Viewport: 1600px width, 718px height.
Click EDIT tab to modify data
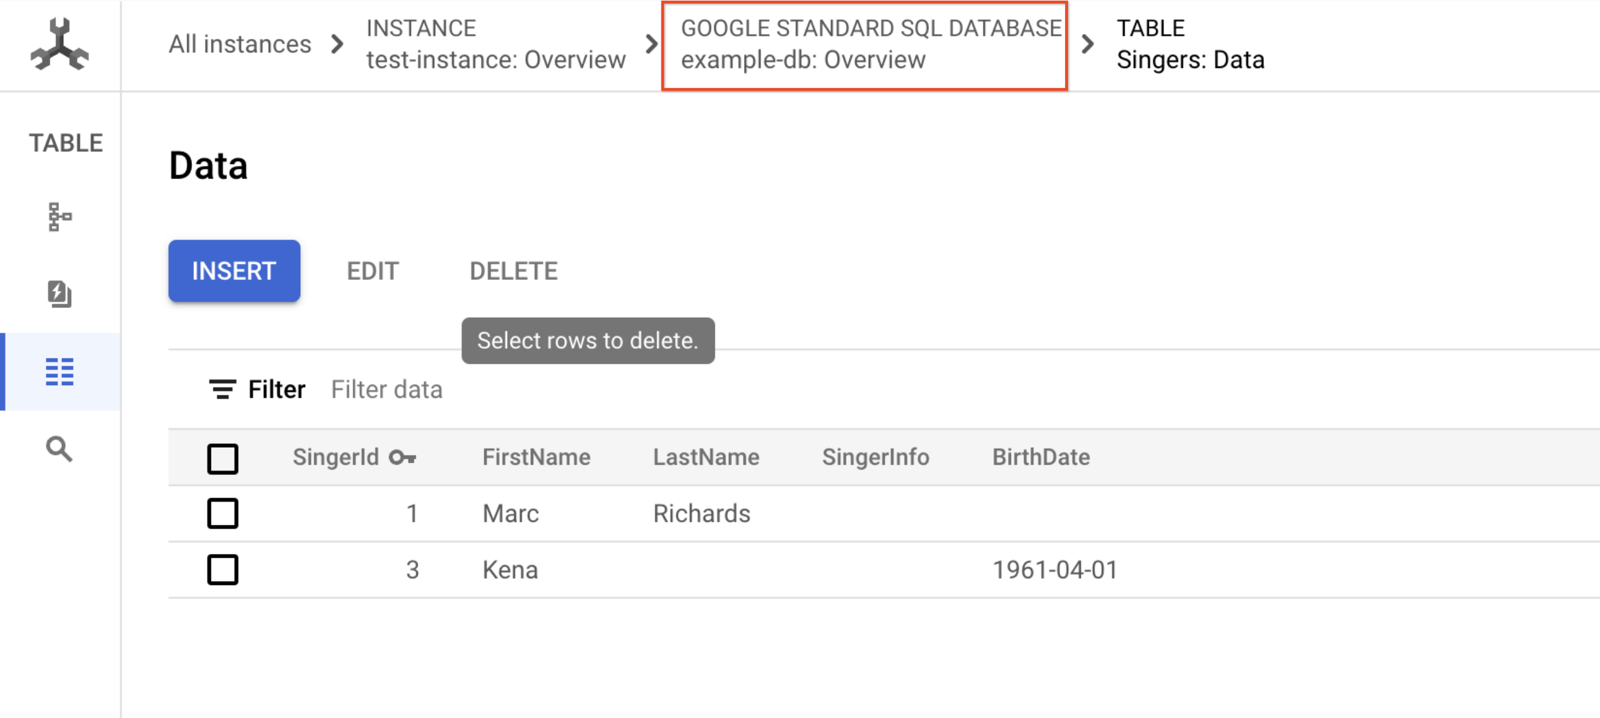coord(371,270)
